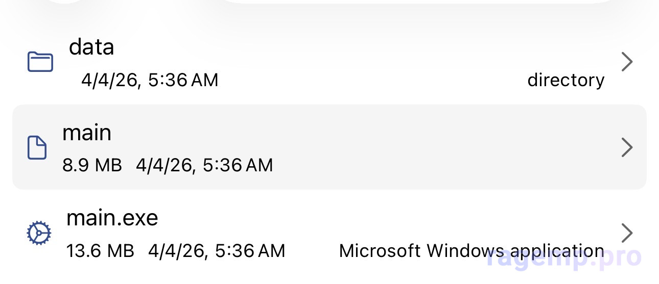Screen dimensions: 659x284
Task: Click the timestamp on the main row
Action: [204, 165]
